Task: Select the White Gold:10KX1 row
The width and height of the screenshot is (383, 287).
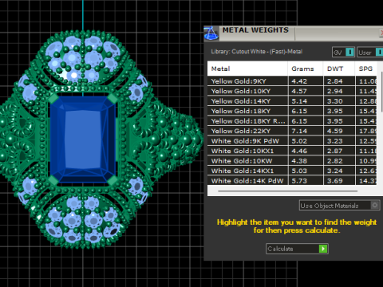Action: pyautogui.click(x=292, y=151)
